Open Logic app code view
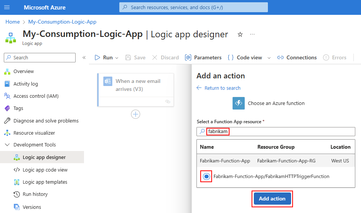Screen dimensions: 361x213 coord(45,170)
